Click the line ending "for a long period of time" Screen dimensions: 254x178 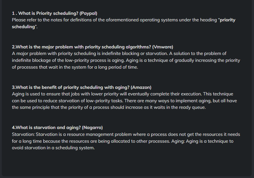75,67
